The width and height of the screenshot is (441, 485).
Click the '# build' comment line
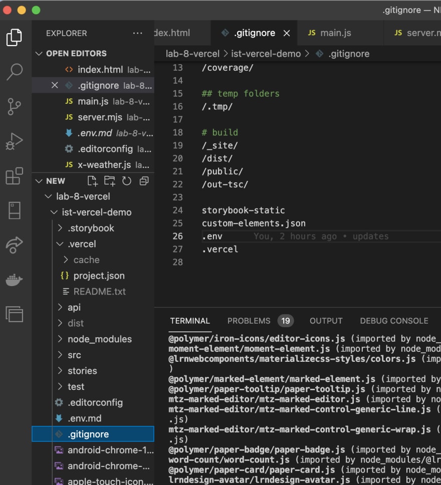pyautogui.click(x=220, y=132)
